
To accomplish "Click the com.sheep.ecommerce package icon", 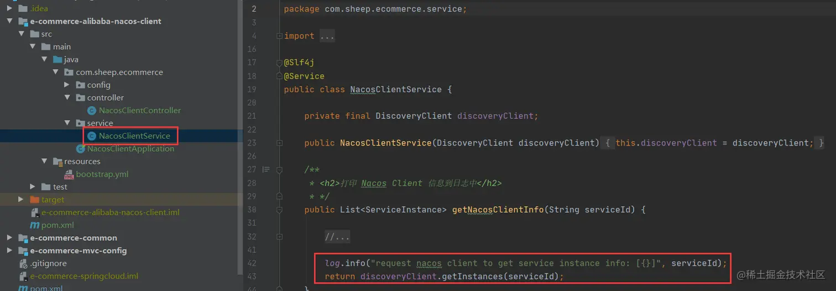I will 69,72.
